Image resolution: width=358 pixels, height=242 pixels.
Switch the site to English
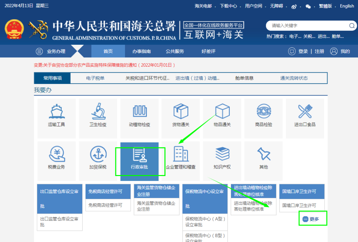347,6
